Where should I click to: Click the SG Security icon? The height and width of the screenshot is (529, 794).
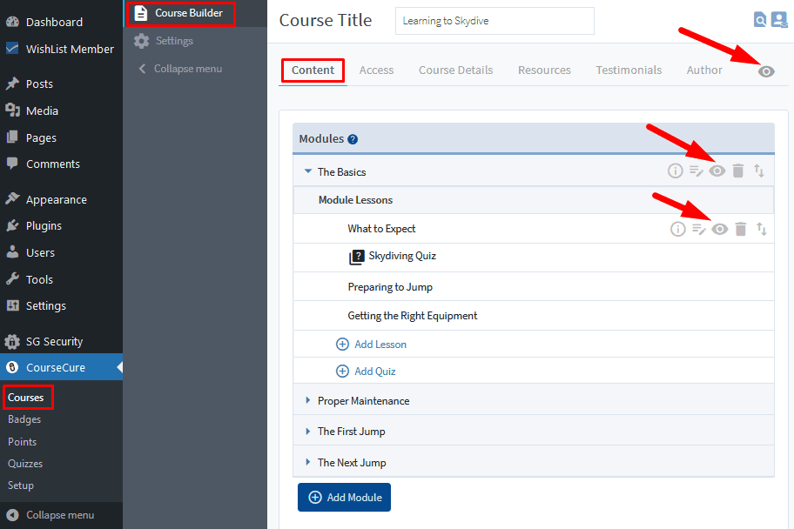12,342
